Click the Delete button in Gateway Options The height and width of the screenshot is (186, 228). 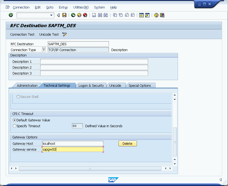(x=128, y=144)
